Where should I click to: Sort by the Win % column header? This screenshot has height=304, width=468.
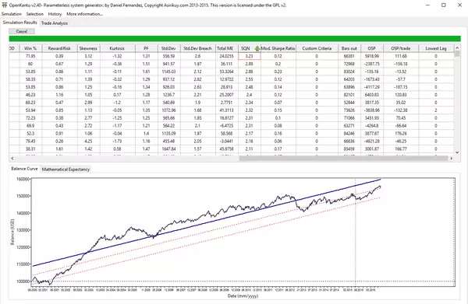tap(30, 48)
